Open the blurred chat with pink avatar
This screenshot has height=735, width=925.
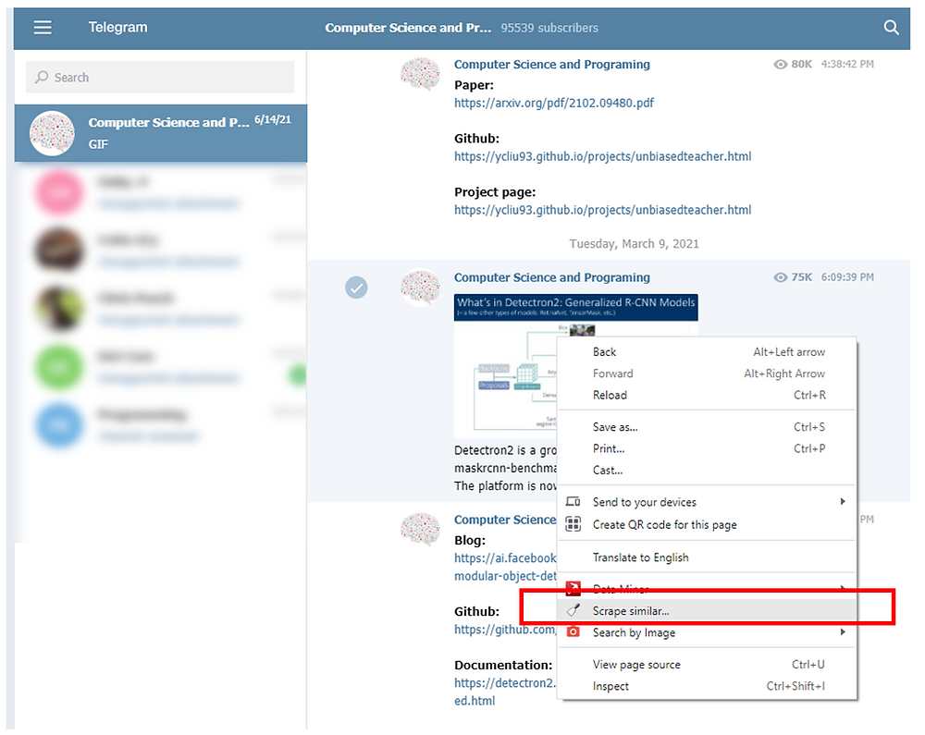pos(160,192)
